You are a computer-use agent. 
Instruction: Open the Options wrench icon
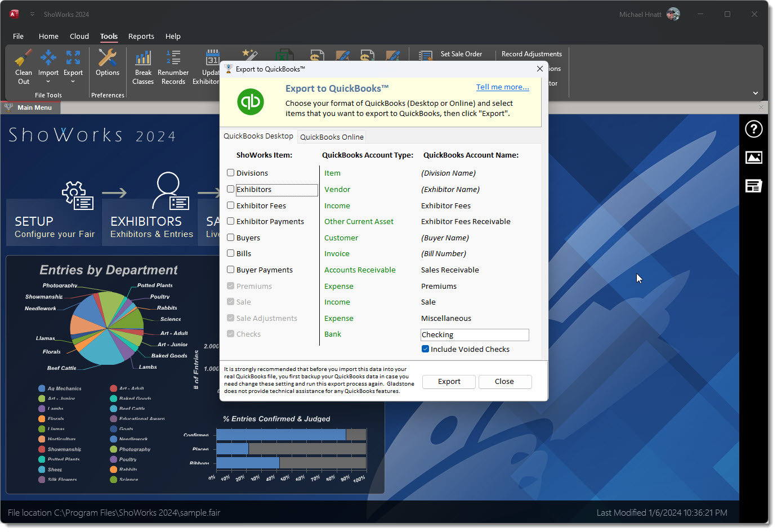(x=107, y=58)
